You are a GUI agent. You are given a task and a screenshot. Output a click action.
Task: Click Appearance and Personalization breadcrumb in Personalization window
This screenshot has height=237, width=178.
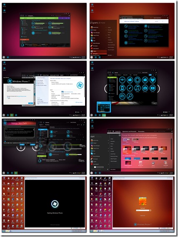point(129,131)
